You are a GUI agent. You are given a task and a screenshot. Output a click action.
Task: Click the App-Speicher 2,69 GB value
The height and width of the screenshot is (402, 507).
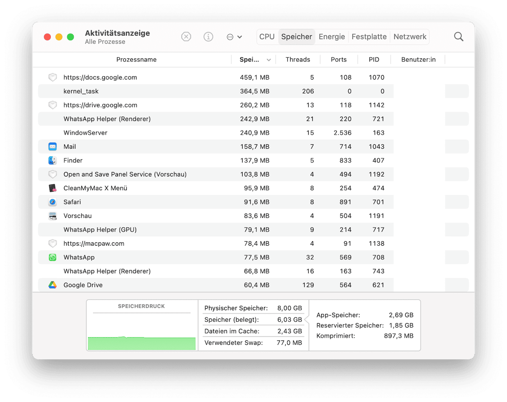tap(401, 315)
